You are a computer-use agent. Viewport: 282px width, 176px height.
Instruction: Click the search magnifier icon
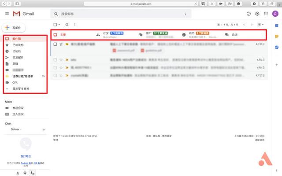tap(56, 14)
